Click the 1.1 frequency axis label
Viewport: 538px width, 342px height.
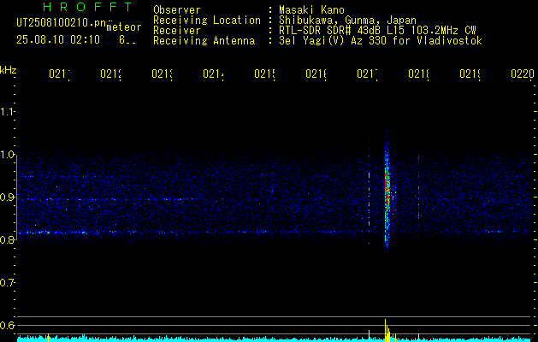coord(7,112)
